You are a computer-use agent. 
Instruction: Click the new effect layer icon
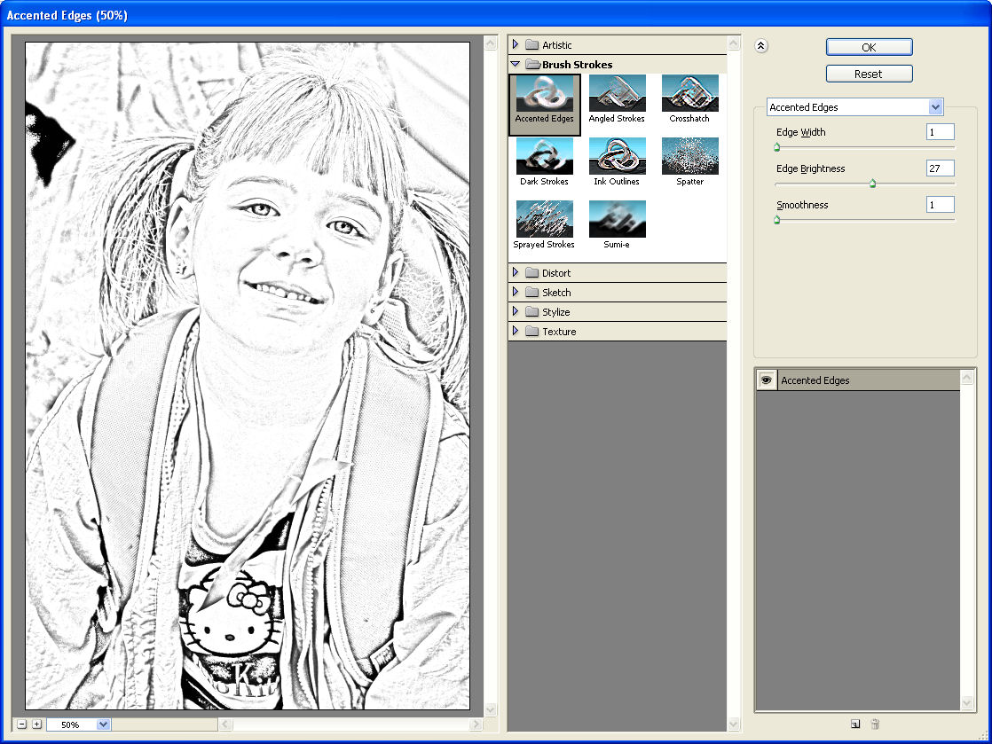[855, 724]
